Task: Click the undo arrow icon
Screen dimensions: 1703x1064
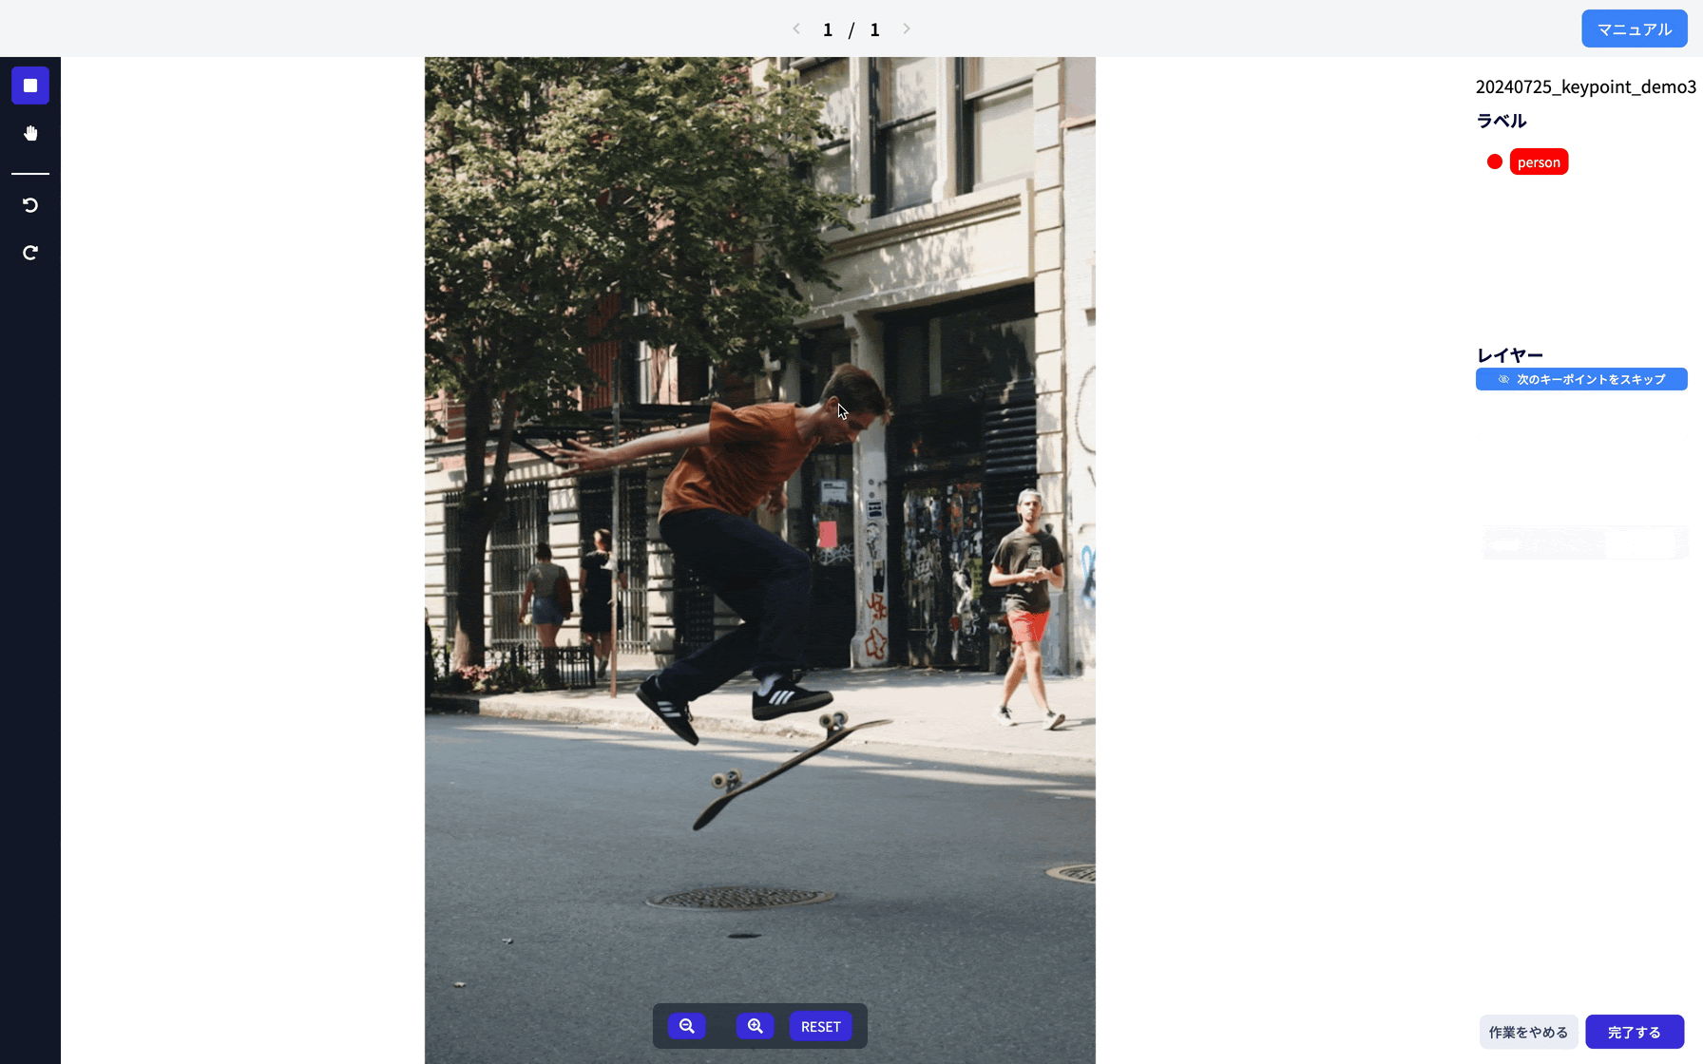Action: click(x=30, y=205)
